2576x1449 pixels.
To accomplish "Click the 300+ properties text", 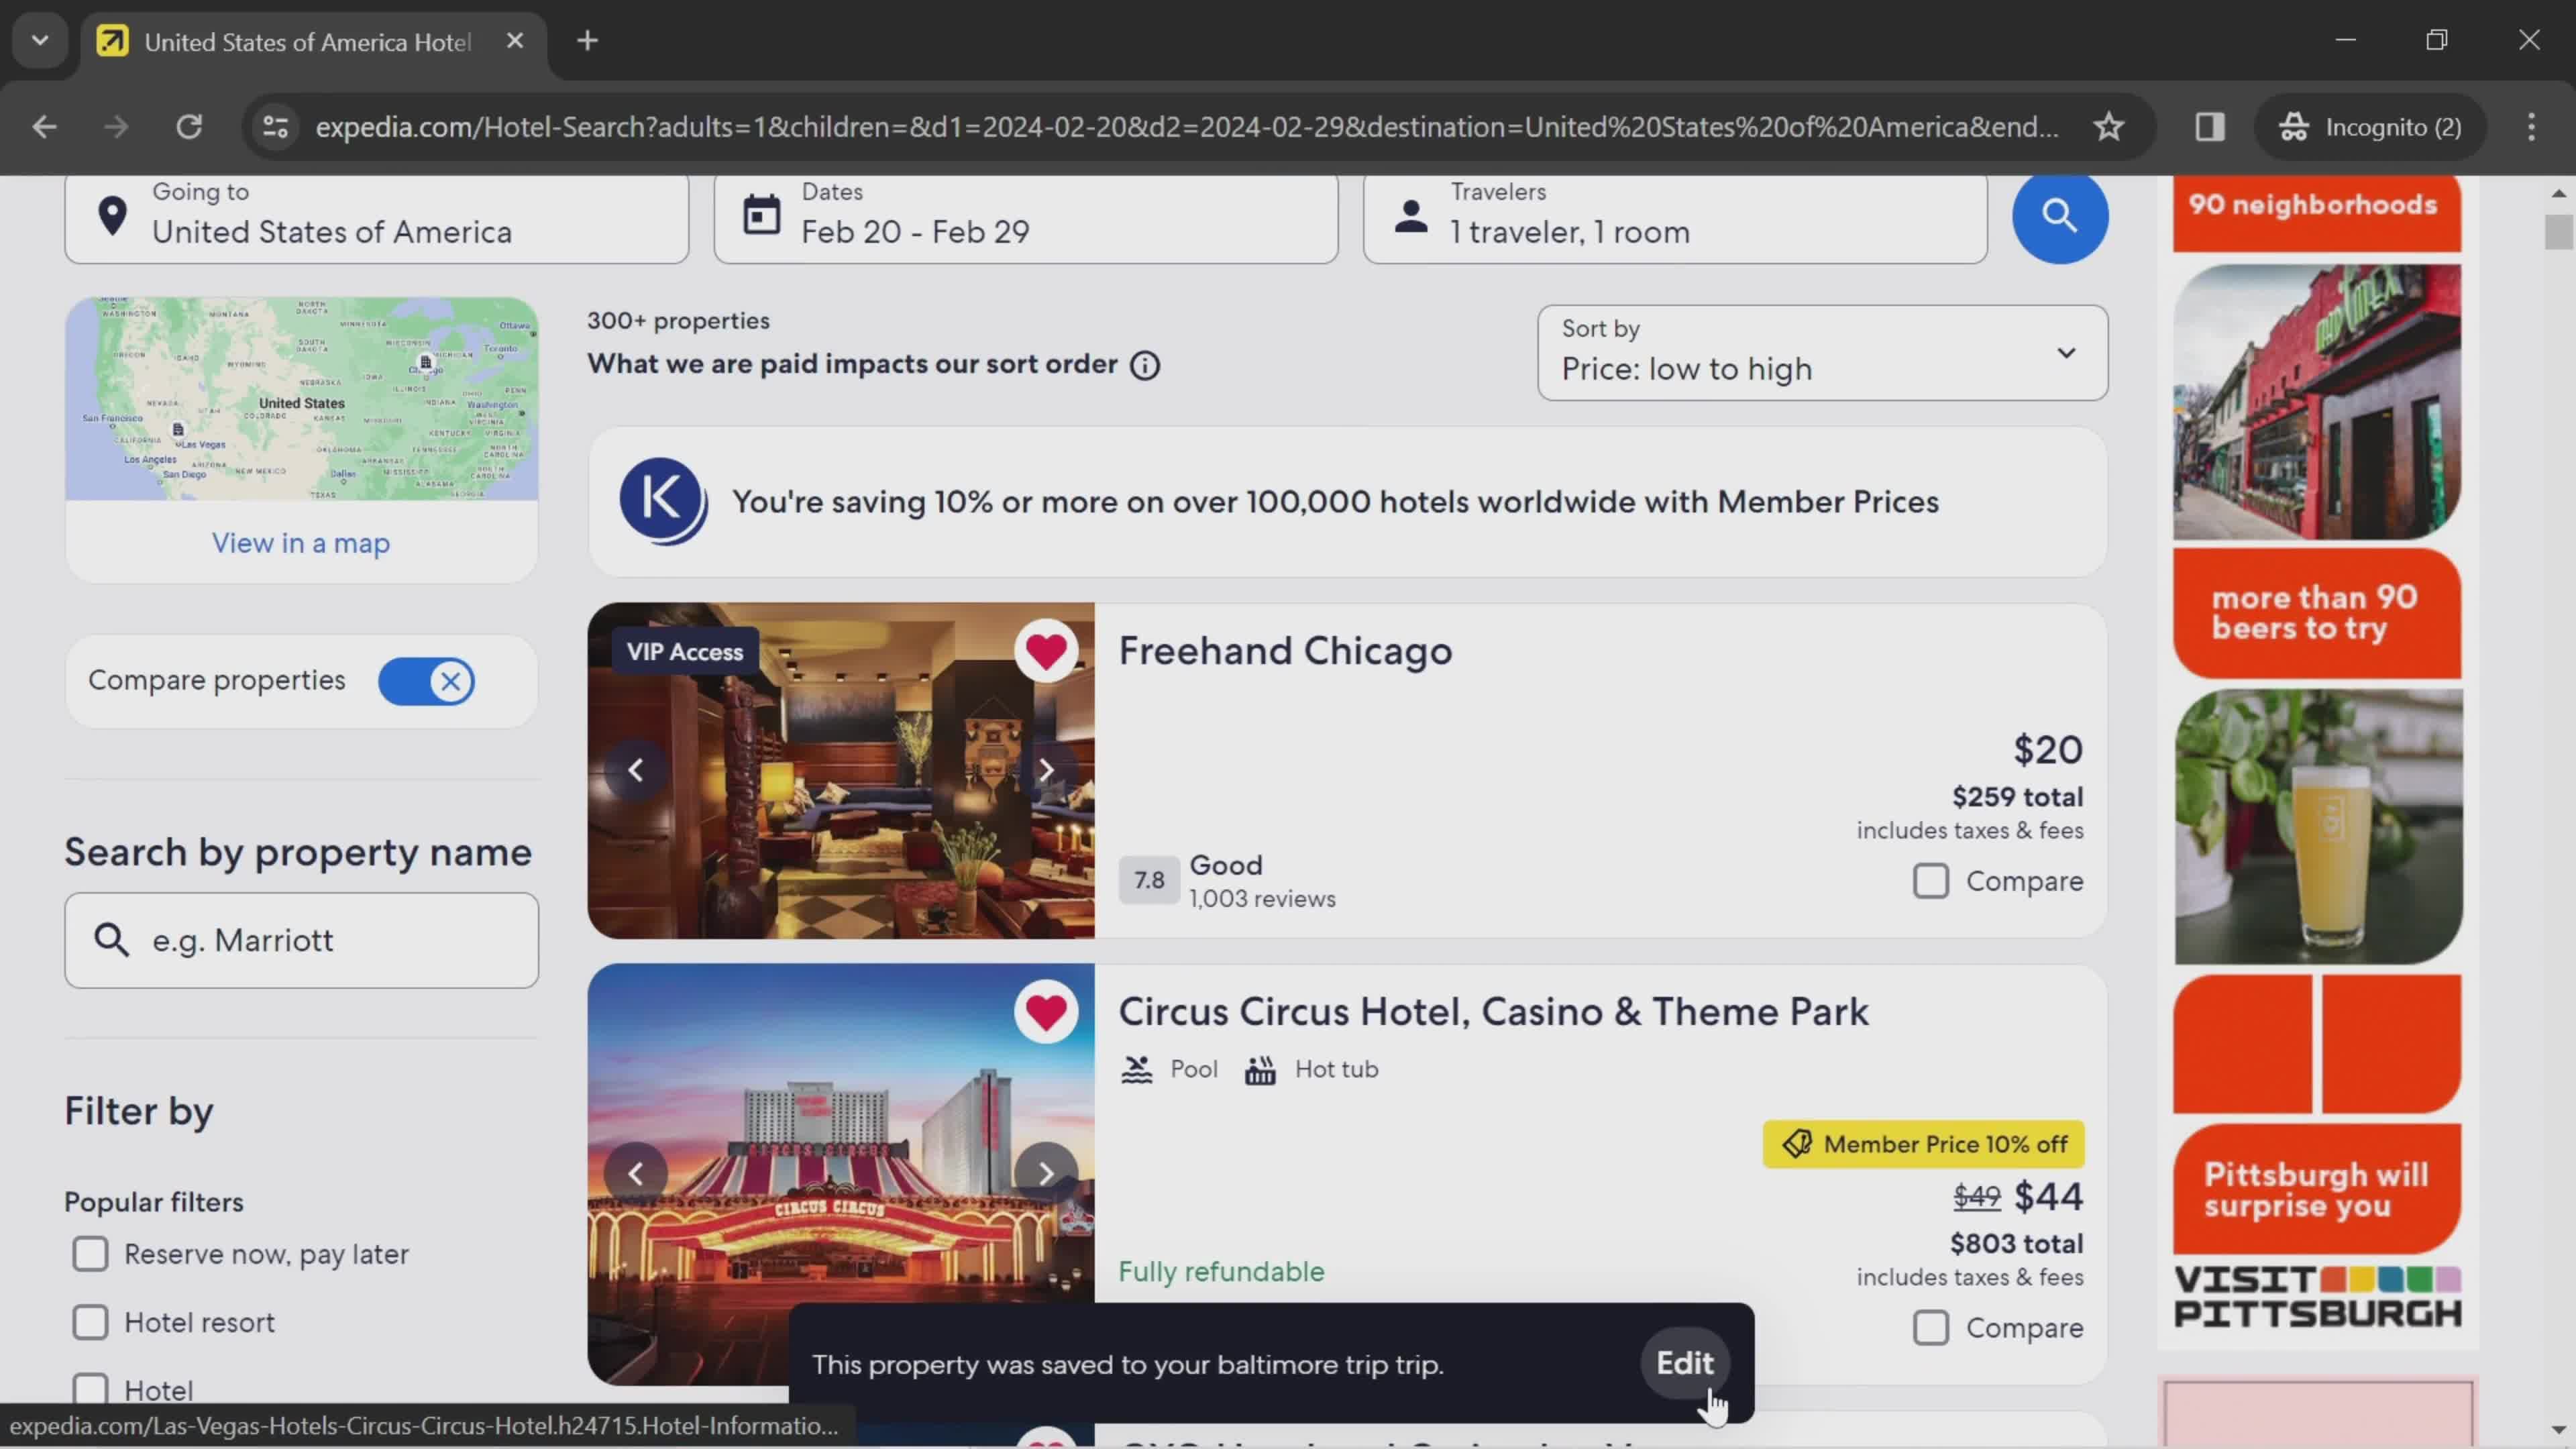I will 678,321.
